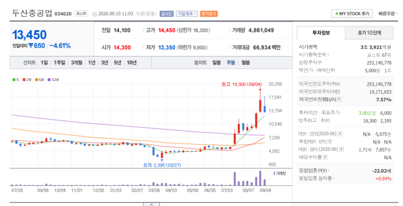Viewport: 403px width, 206px height.
Task: Click the 고가 value 14,450
Action: tap(167, 30)
